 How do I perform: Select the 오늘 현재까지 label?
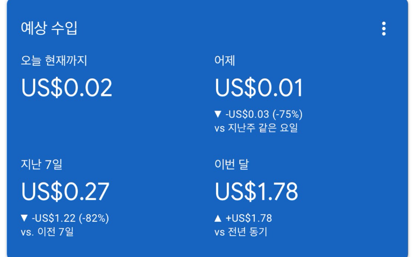pyautogui.click(x=54, y=61)
